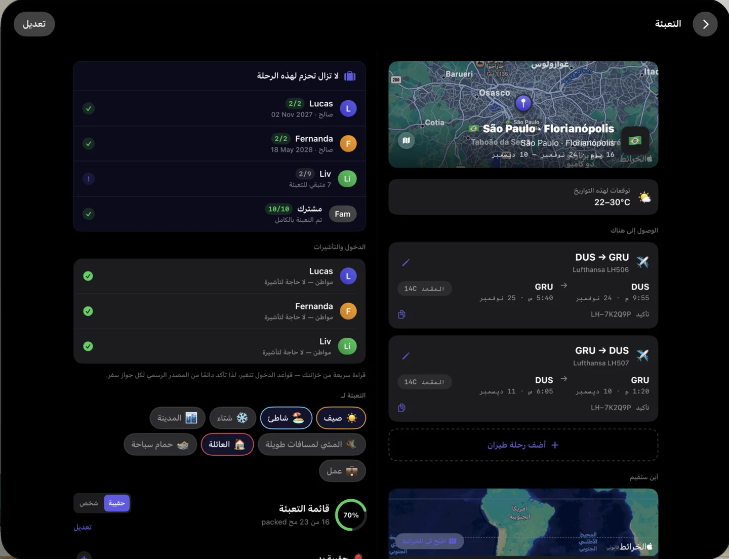
Task: Add a flight via أضف رحلة طيران
Action: pyautogui.click(x=523, y=445)
